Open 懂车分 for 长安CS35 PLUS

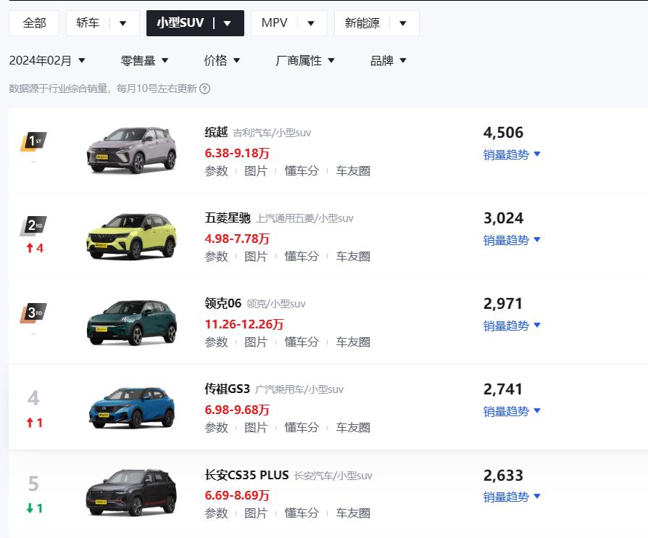302,513
